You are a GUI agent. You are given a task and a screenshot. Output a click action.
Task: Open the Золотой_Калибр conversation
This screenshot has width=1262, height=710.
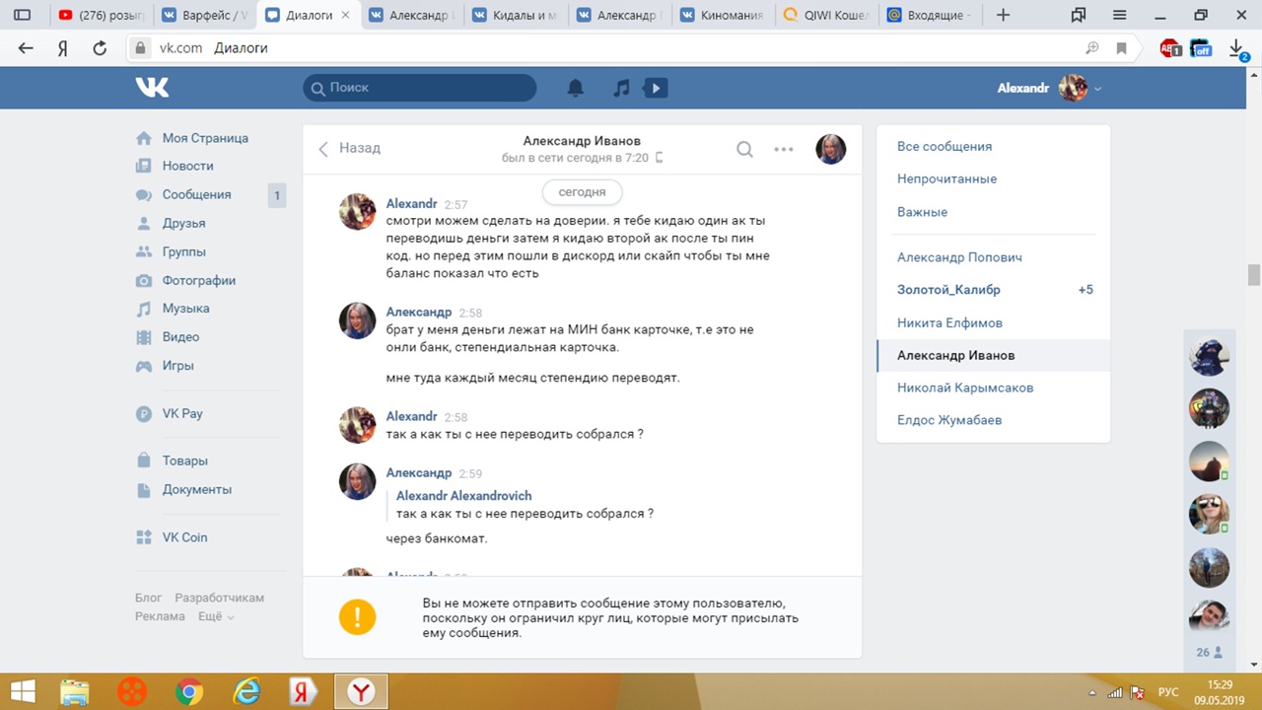(948, 290)
